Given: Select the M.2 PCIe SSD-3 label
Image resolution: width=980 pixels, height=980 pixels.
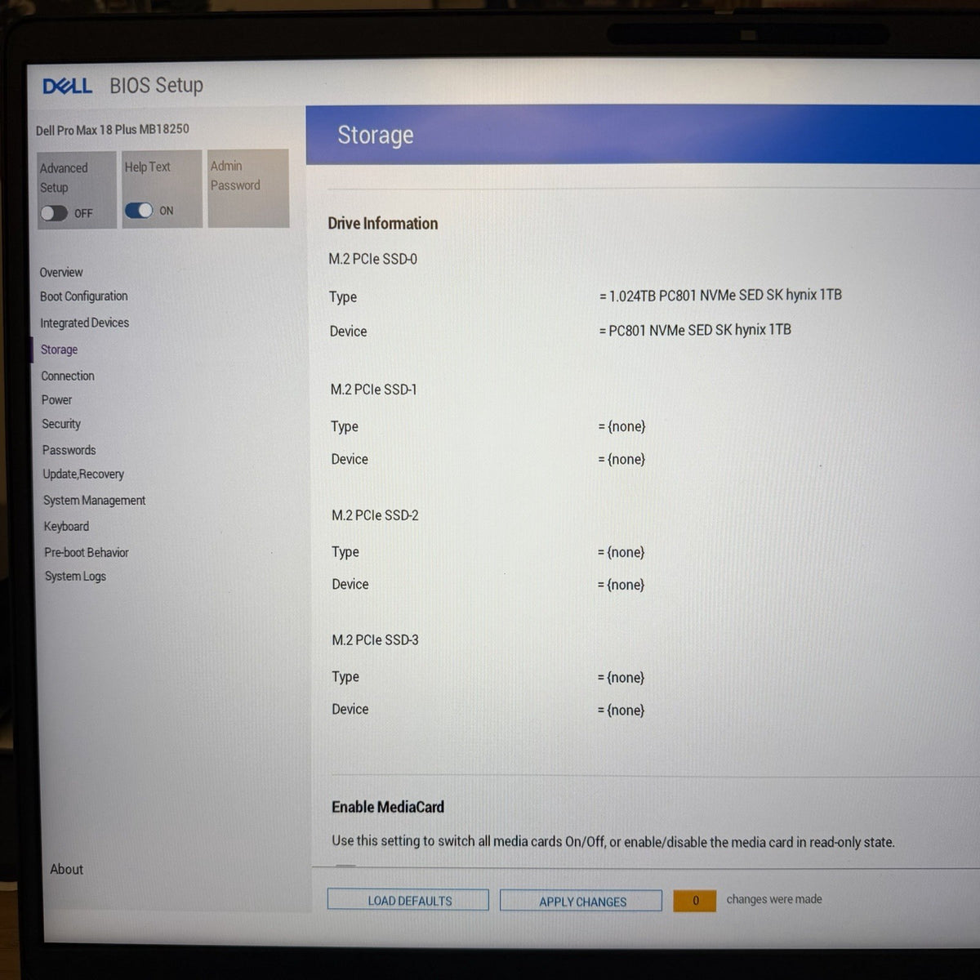Looking at the screenshot, I should pyautogui.click(x=375, y=640).
